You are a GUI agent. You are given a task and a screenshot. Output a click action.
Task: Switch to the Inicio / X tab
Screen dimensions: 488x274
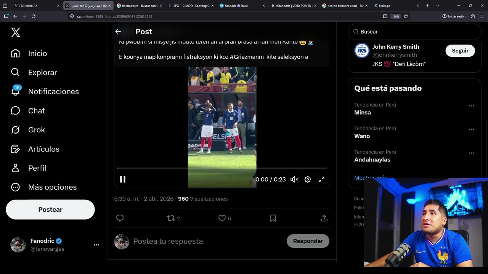tap(37, 6)
